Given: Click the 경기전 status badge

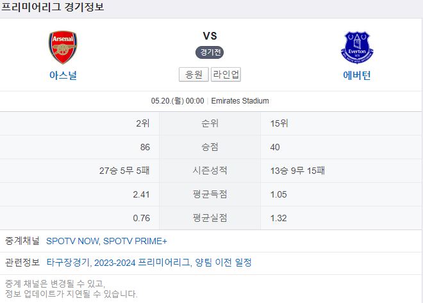Looking at the screenshot, I should (x=210, y=52).
